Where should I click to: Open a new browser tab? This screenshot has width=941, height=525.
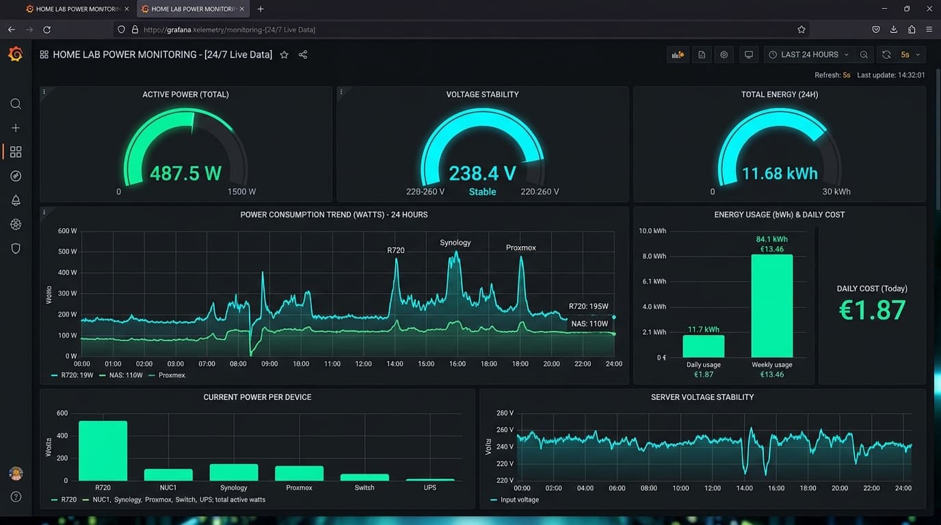click(261, 9)
